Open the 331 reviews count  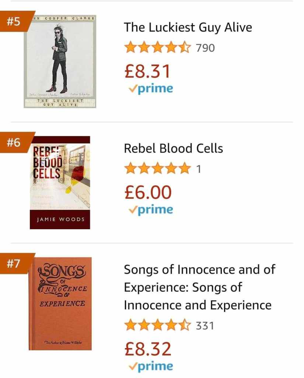coord(205,326)
